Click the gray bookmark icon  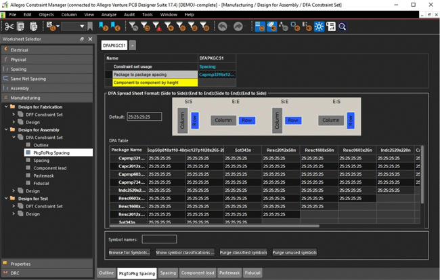click(x=90, y=26)
